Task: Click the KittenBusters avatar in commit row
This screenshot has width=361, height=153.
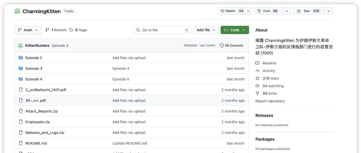Action: point(20,46)
